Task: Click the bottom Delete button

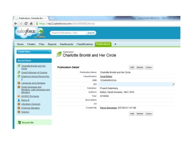Action: 140,114
